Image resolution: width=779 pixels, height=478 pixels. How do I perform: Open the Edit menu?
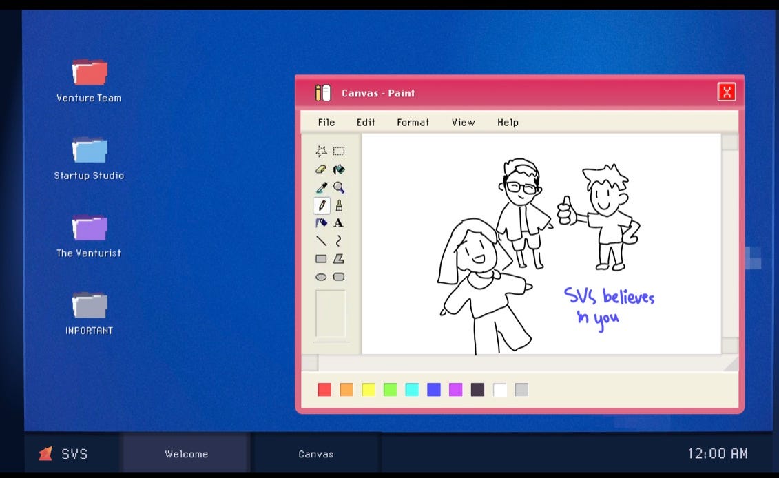coord(366,122)
